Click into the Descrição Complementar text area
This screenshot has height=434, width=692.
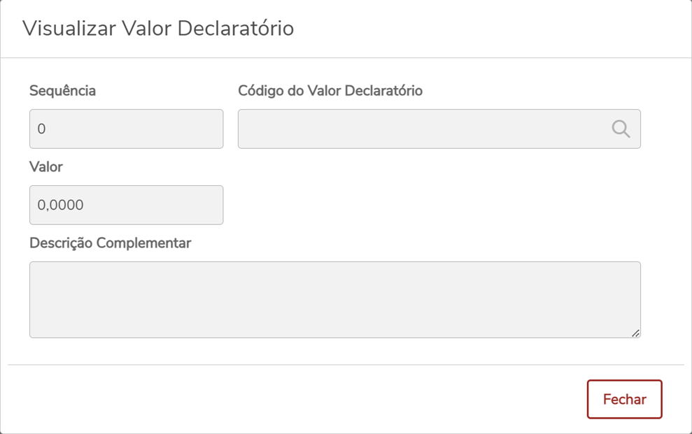[x=334, y=299]
